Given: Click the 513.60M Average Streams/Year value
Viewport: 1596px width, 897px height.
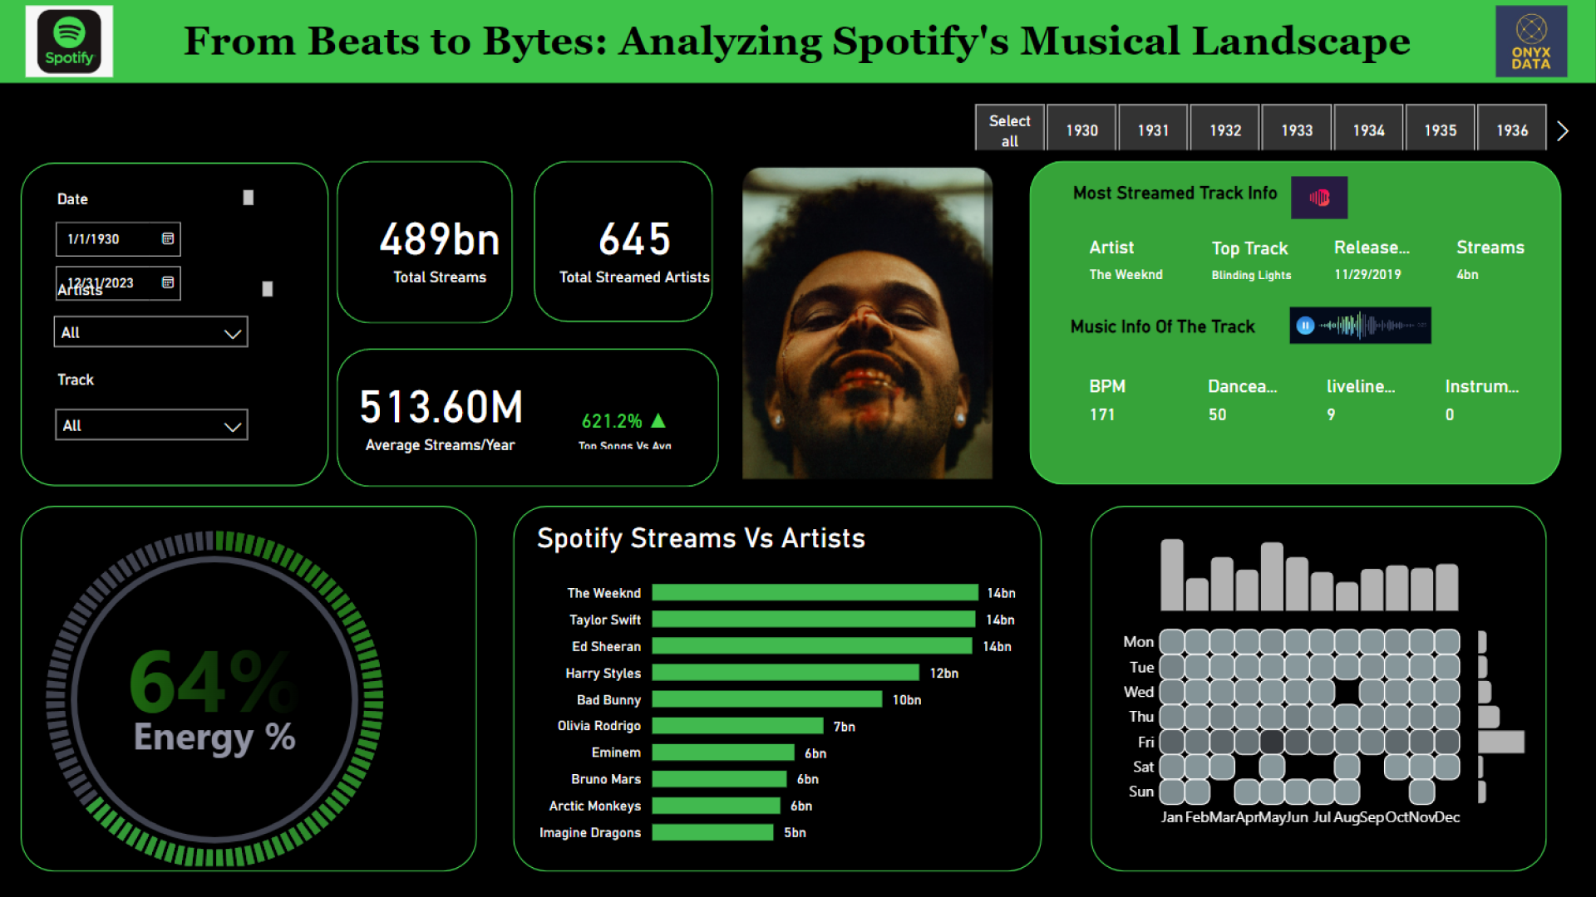Looking at the screenshot, I should tap(441, 407).
